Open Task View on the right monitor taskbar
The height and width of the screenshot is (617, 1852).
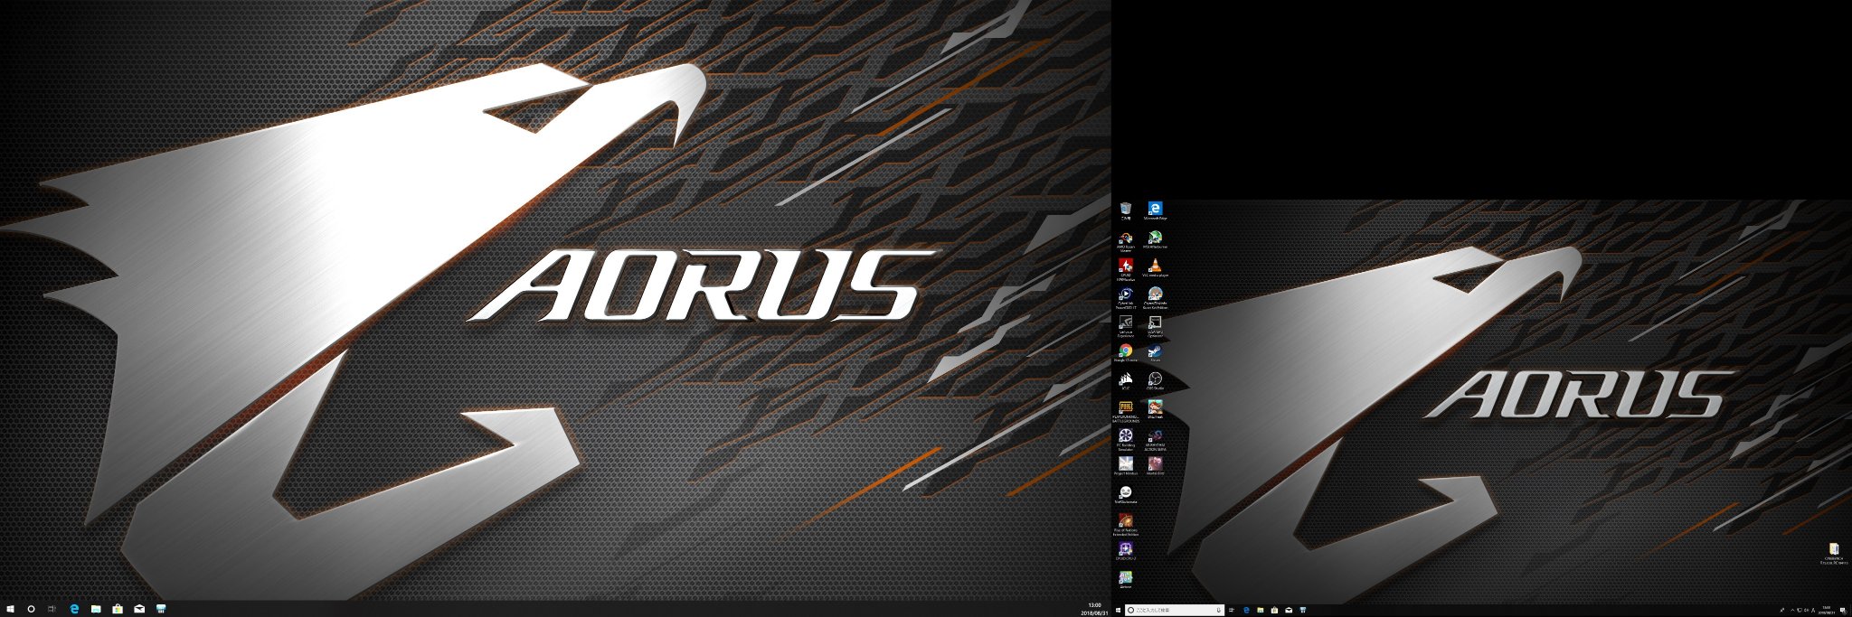tap(1232, 610)
